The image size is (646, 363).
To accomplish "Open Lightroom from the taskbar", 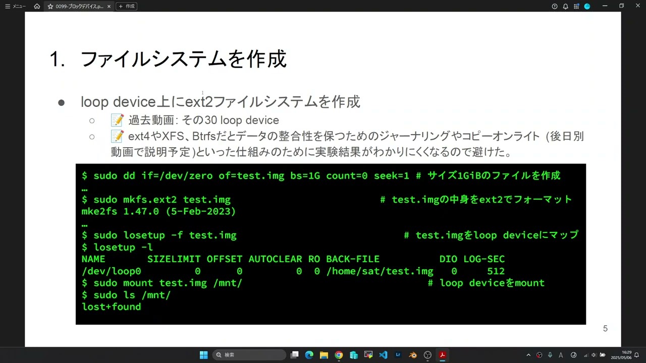I will (398, 355).
